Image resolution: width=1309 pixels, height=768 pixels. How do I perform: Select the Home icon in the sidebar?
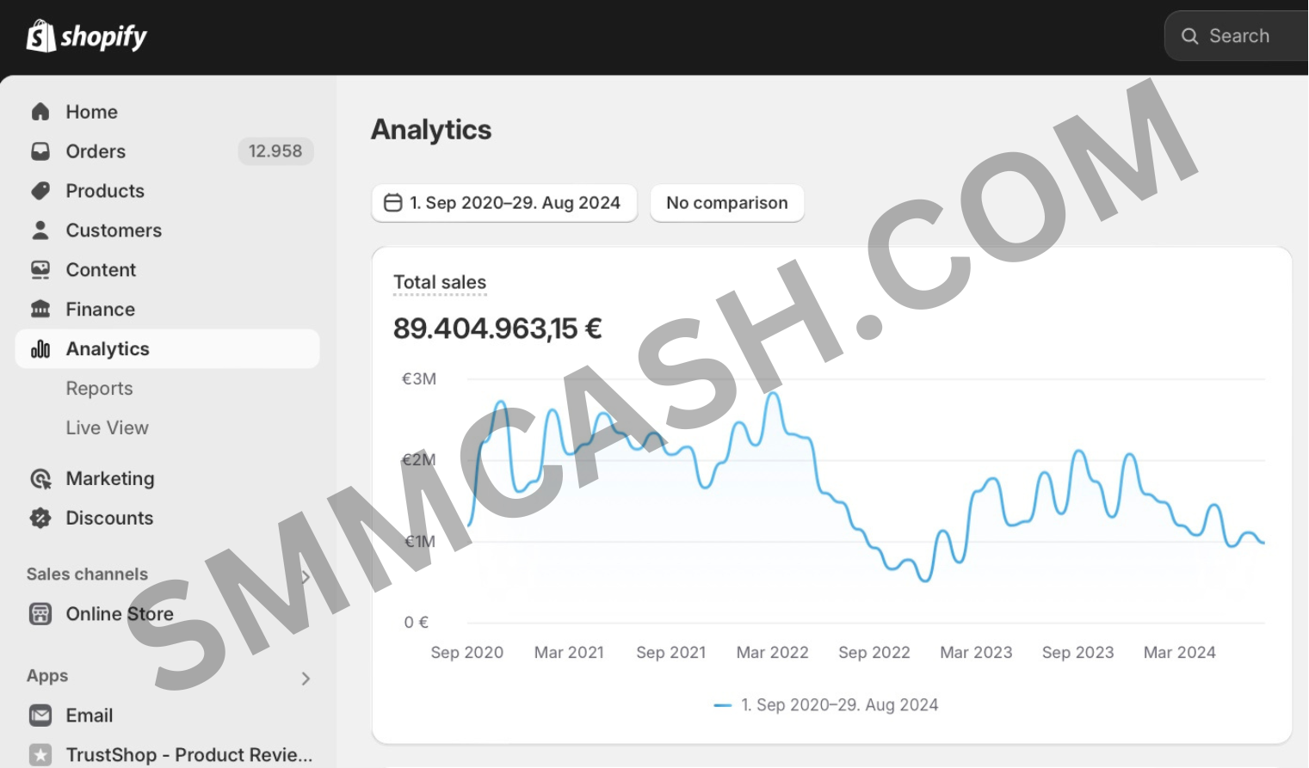(40, 111)
